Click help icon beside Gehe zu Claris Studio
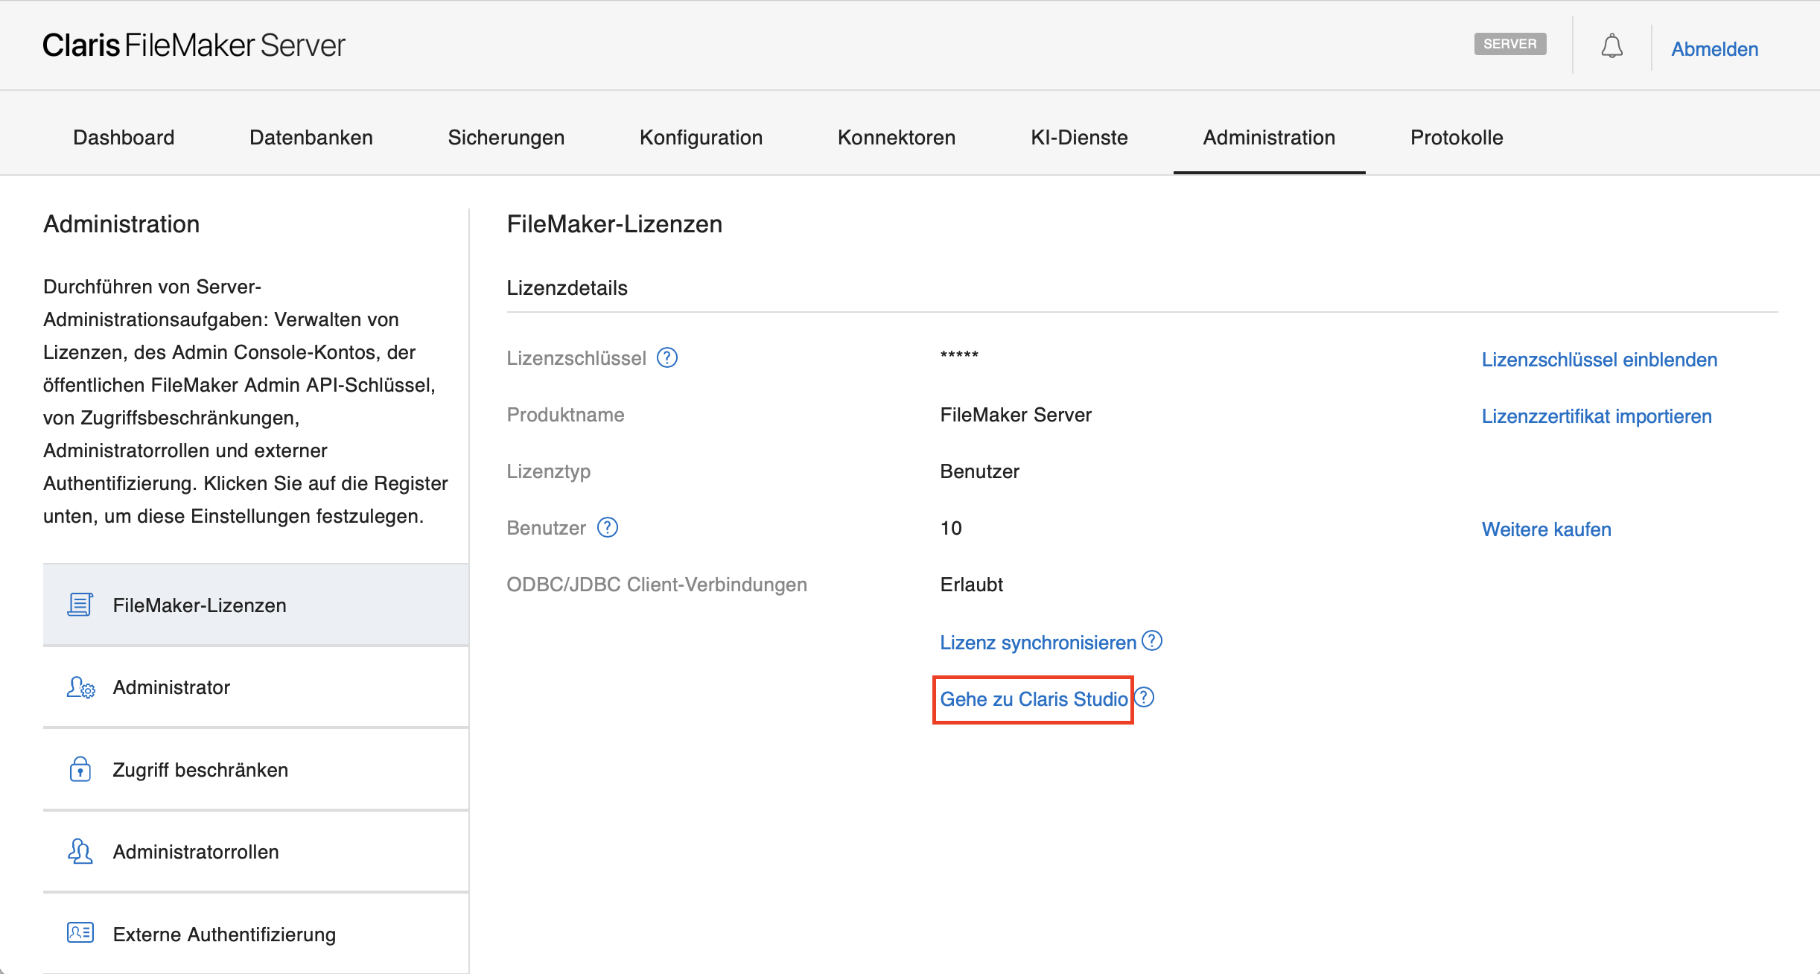This screenshot has width=1820, height=974. (1145, 698)
